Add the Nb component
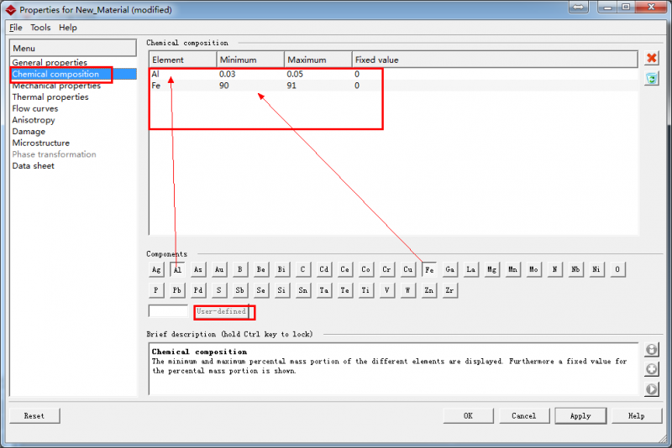 [575, 269]
